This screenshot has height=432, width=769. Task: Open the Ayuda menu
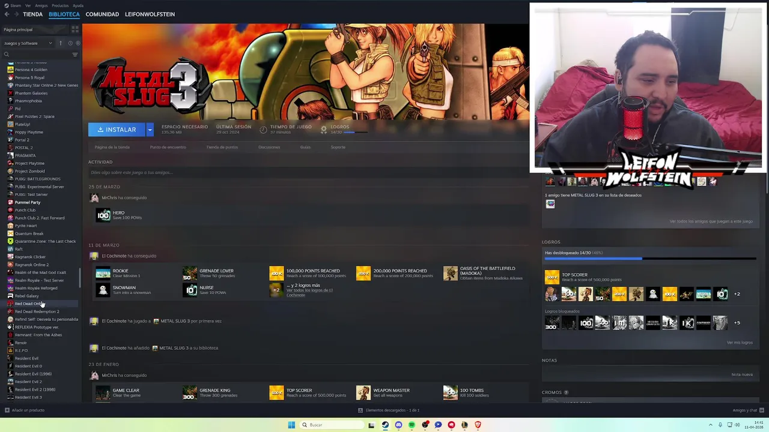click(78, 5)
